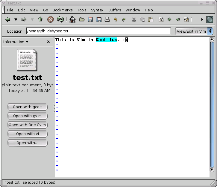Viewport: 217px width, 187px height.
Task: Click Open with vi button
Action: tap(28, 134)
